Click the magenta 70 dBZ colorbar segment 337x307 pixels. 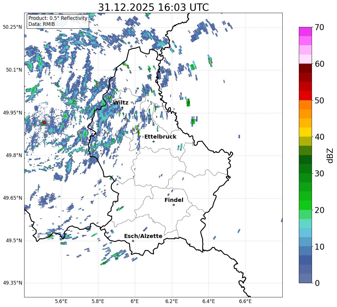(x=305, y=32)
